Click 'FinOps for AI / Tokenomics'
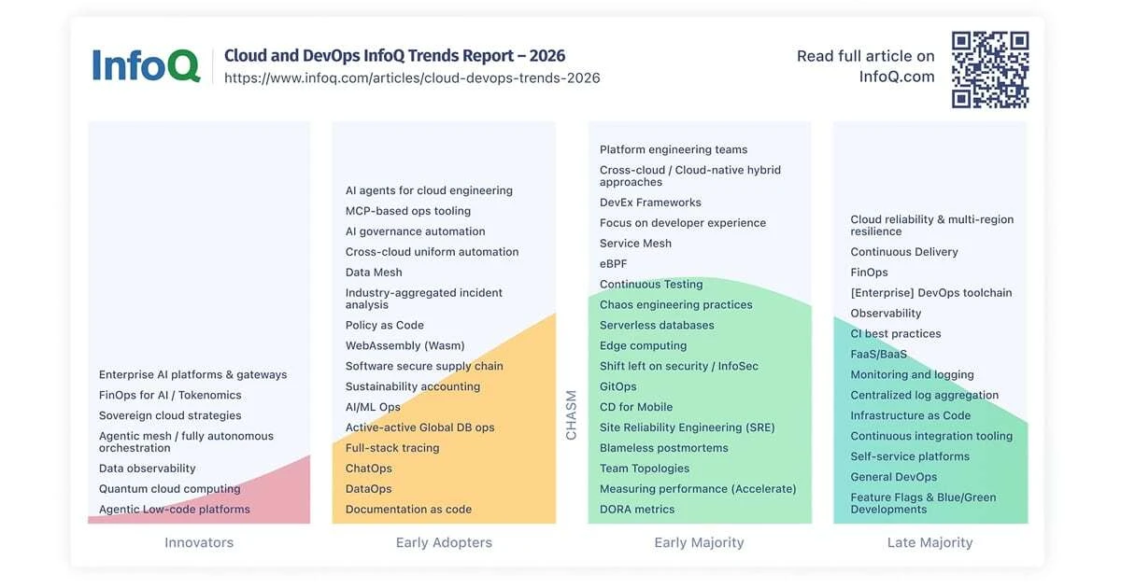Screen dimensions: 1121x588 click(170, 395)
